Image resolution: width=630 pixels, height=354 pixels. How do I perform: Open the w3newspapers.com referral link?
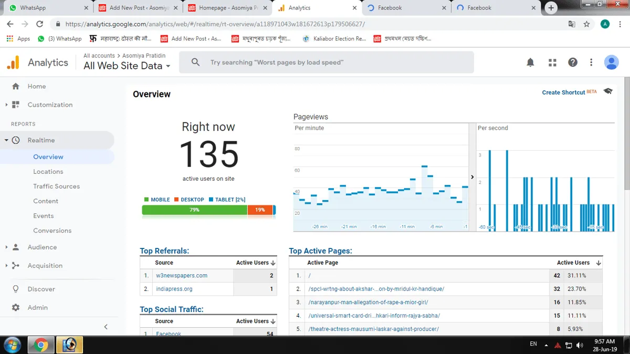pyautogui.click(x=182, y=275)
